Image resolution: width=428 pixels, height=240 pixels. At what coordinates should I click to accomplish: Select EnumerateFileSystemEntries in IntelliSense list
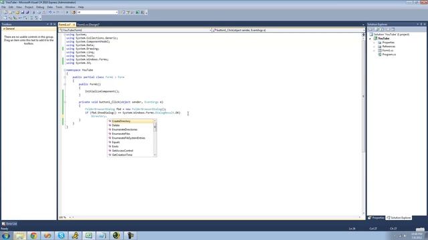pyautogui.click(x=130, y=138)
